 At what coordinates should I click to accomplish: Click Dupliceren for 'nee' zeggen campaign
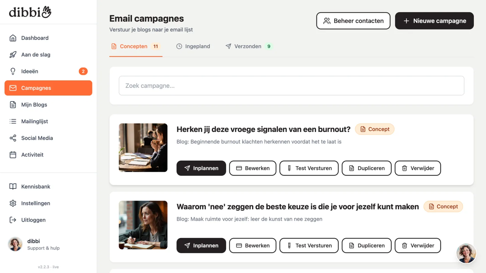pyautogui.click(x=367, y=245)
